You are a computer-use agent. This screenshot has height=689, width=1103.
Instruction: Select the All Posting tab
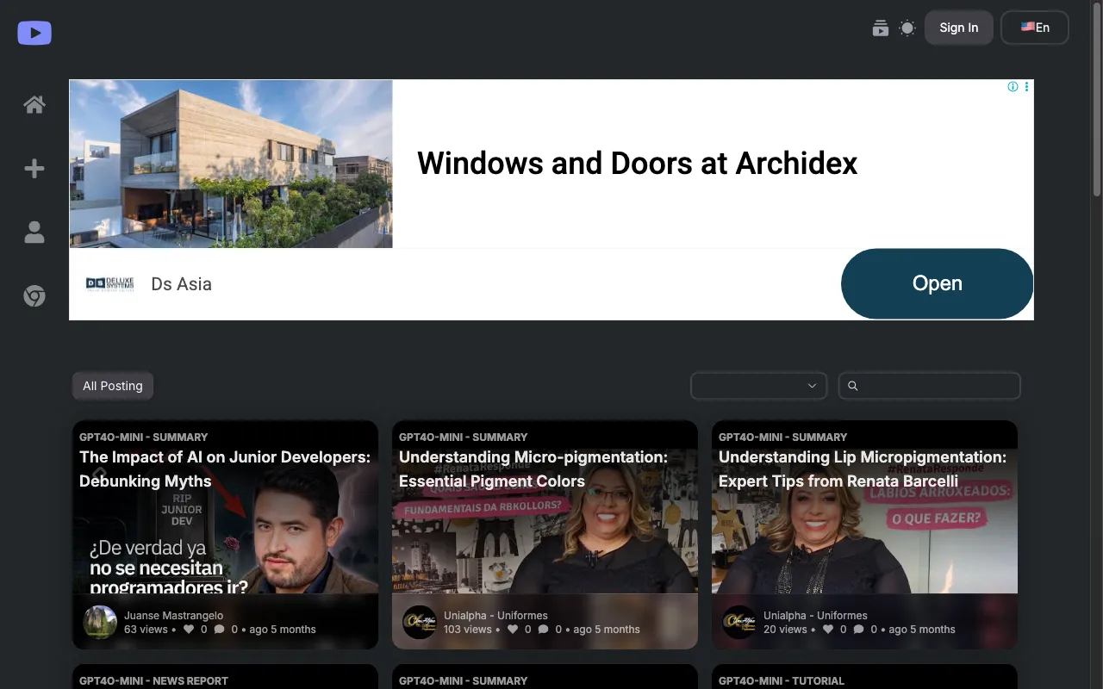pyautogui.click(x=113, y=386)
